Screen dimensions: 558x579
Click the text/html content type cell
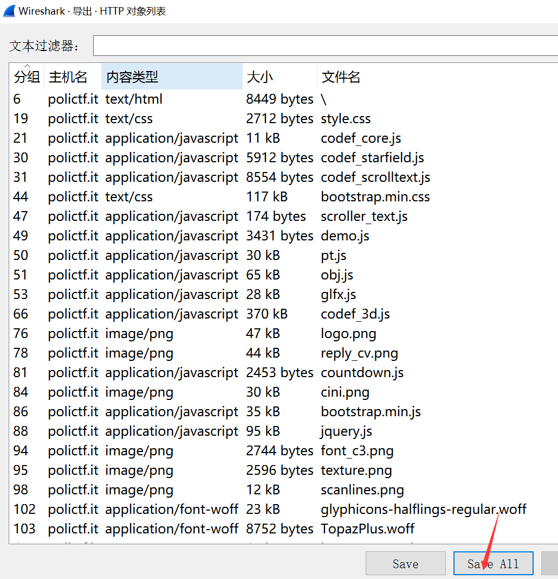[134, 99]
